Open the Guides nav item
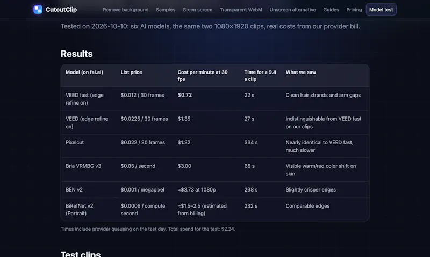 tap(331, 10)
